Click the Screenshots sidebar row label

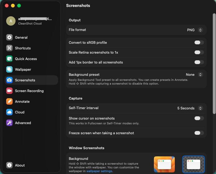pyautogui.click(x=25, y=80)
